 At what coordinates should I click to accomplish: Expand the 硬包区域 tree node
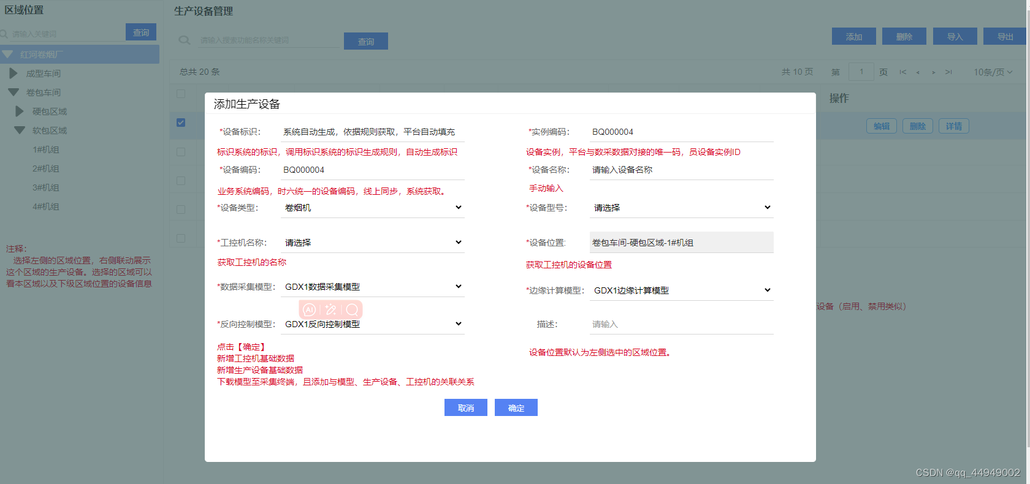19,112
